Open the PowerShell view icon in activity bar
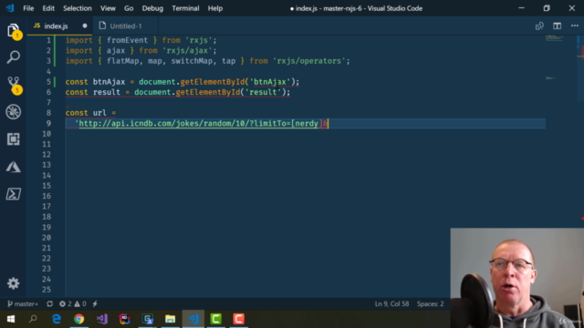584x328 pixels. (x=14, y=194)
